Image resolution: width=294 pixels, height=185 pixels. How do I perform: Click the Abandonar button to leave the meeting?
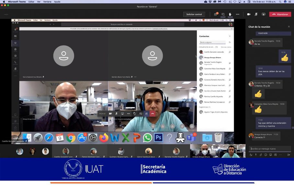click(x=280, y=14)
